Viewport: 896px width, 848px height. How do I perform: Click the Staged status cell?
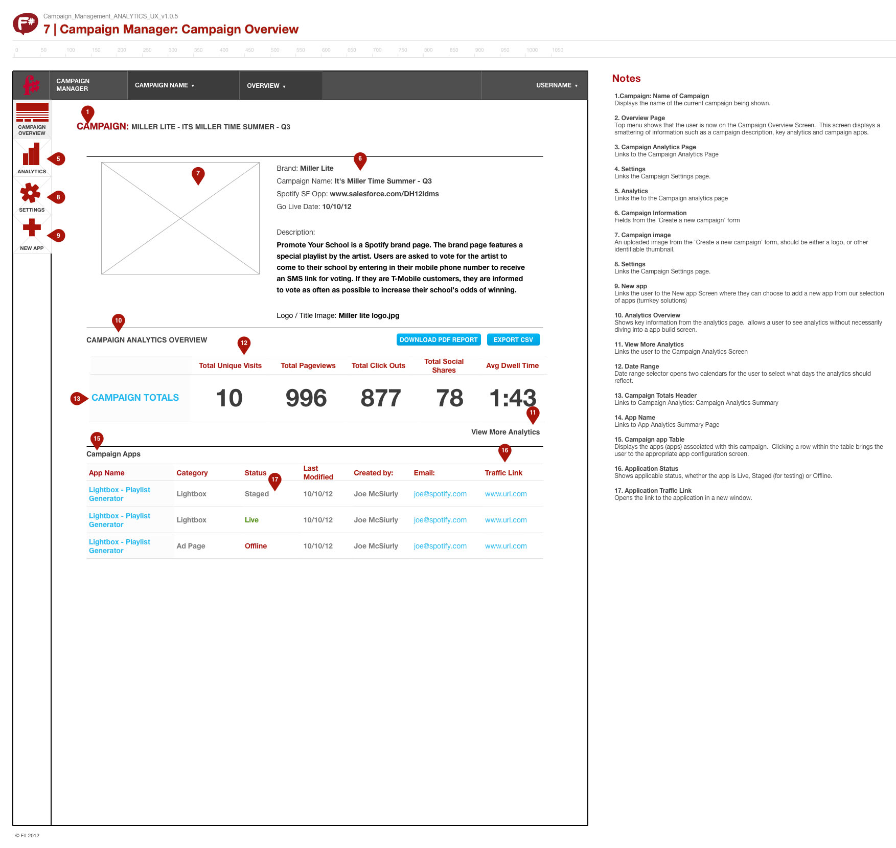(x=257, y=494)
